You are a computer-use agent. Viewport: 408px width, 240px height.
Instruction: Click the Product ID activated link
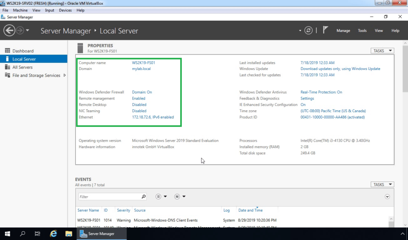[333, 117]
